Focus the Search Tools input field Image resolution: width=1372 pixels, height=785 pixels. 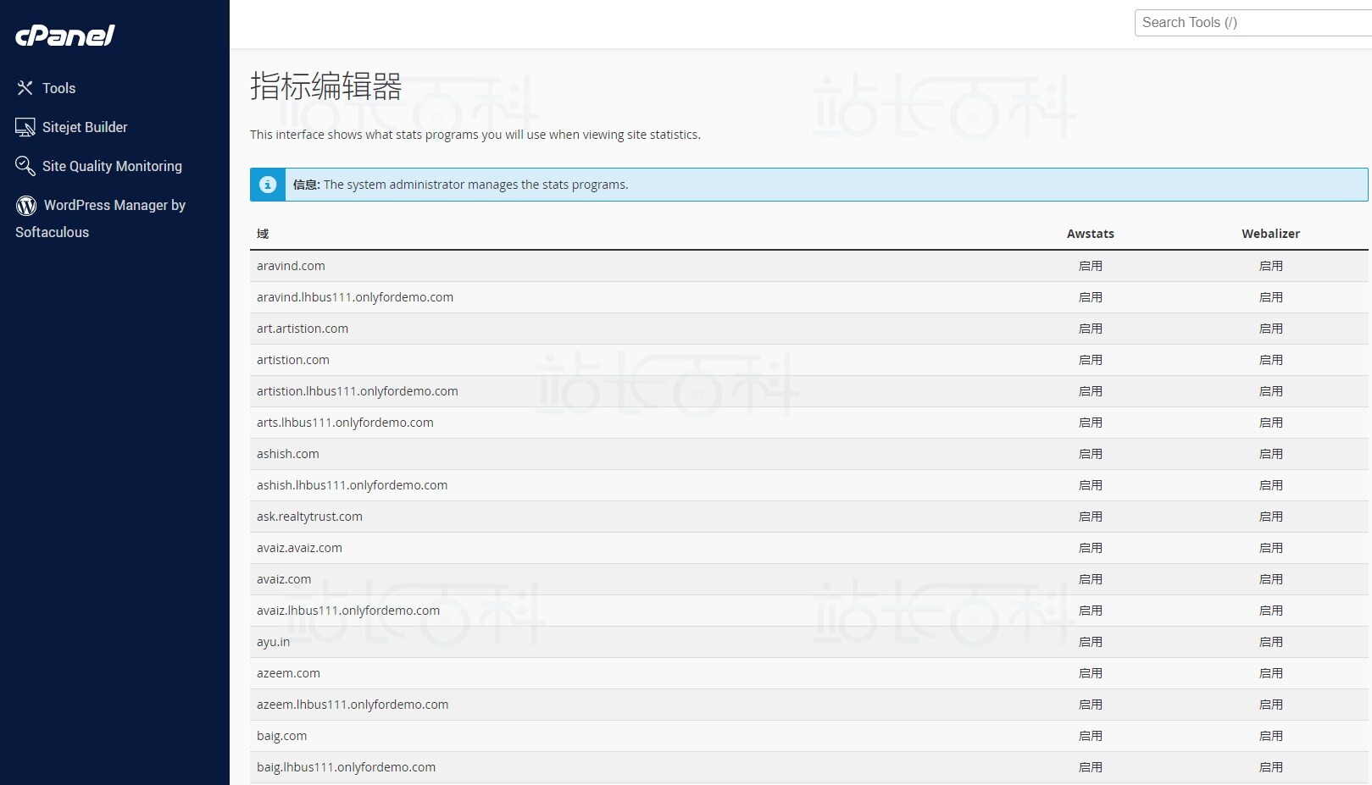tap(1253, 23)
